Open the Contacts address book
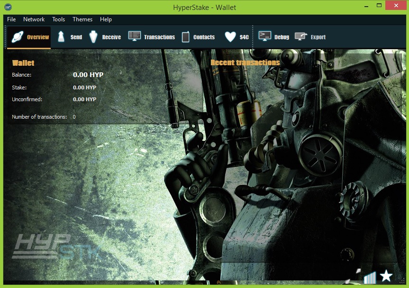 198,37
